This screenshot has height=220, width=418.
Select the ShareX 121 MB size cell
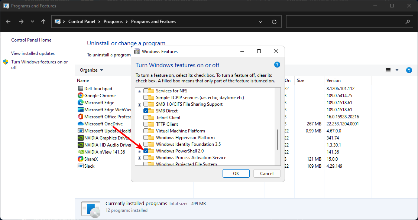tap(314, 159)
